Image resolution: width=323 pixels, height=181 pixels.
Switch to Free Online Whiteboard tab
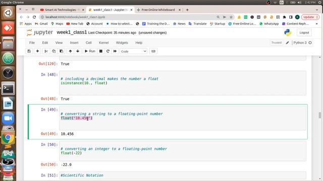tap(158, 10)
